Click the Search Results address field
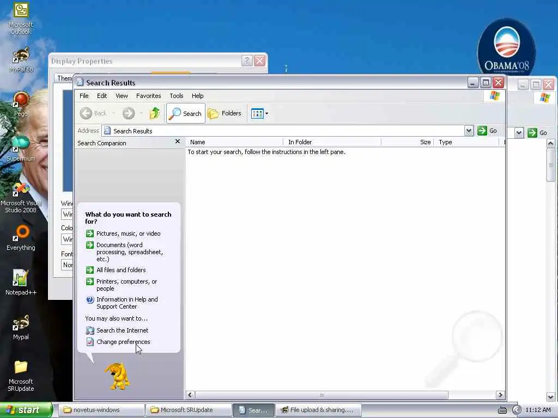The image size is (558, 418). point(283,131)
